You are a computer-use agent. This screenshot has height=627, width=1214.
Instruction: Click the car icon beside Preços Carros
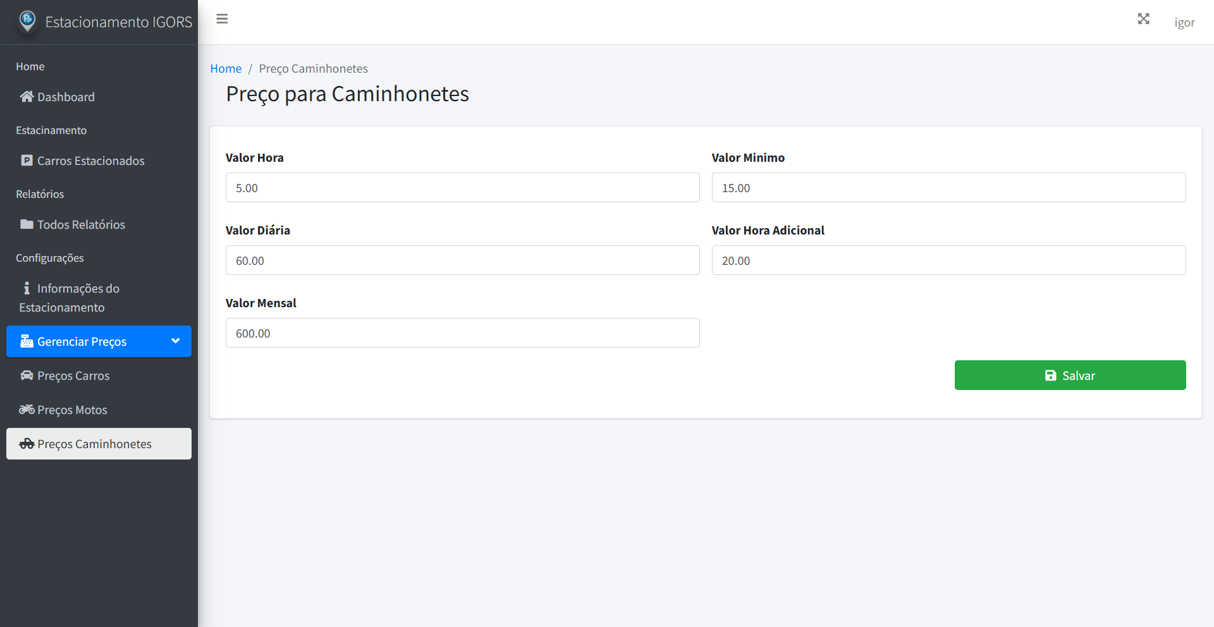tap(27, 375)
